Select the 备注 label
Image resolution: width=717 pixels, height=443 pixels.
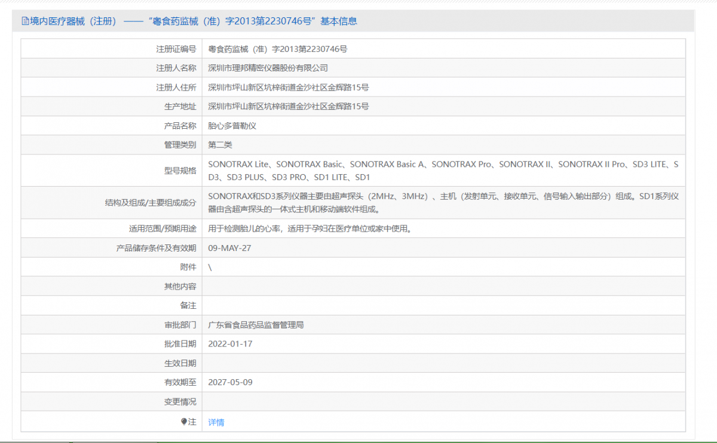188,305
